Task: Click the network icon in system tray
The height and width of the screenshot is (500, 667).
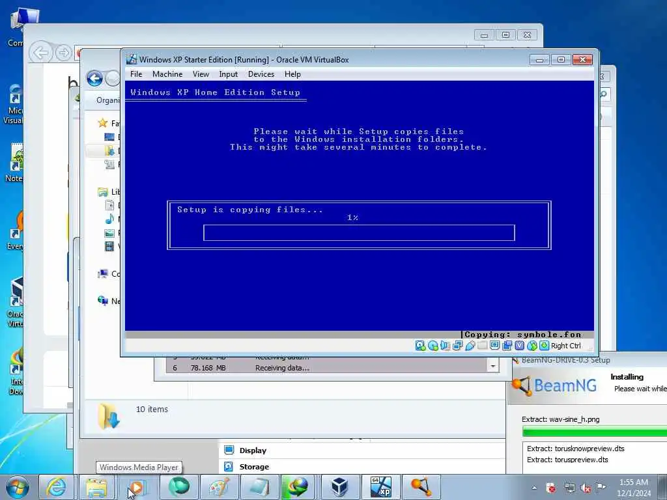Action: [569, 488]
